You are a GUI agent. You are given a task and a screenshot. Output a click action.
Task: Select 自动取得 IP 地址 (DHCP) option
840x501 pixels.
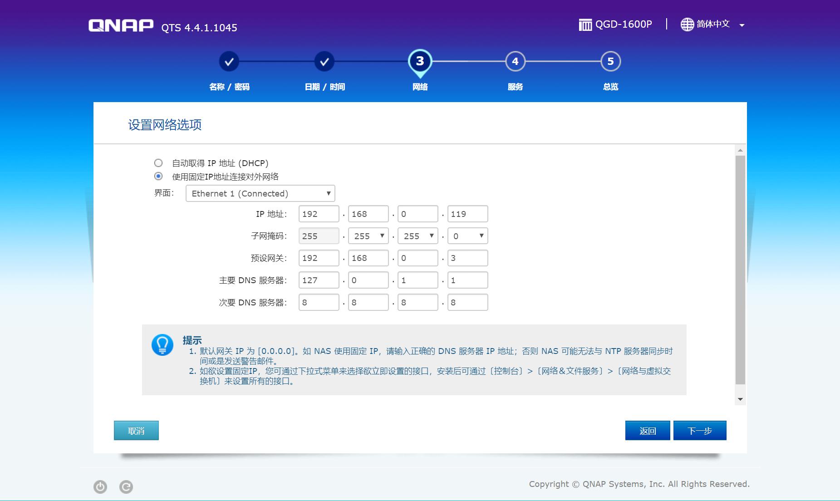point(158,163)
